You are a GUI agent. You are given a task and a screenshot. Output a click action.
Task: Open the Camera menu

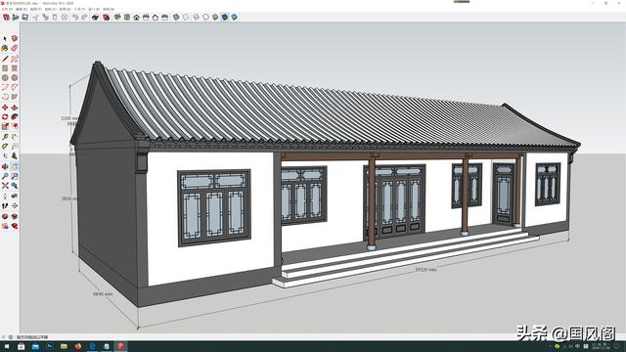[x=50, y=9]
